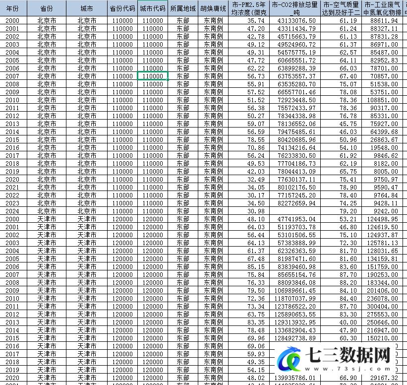This screenshot has width=407, height=385.
Task: Select the cell with 108851.00
Action: 382,100
